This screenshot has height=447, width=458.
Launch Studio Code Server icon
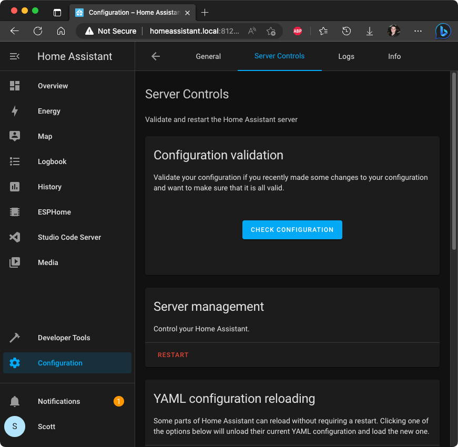[x=15, y=237]
